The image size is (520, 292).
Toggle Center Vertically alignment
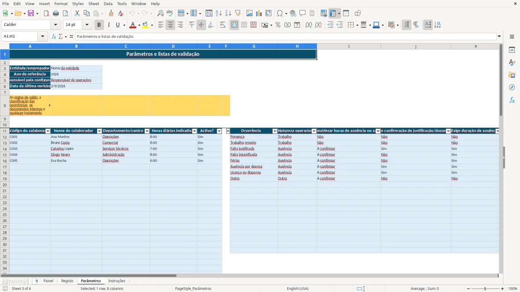201,25
